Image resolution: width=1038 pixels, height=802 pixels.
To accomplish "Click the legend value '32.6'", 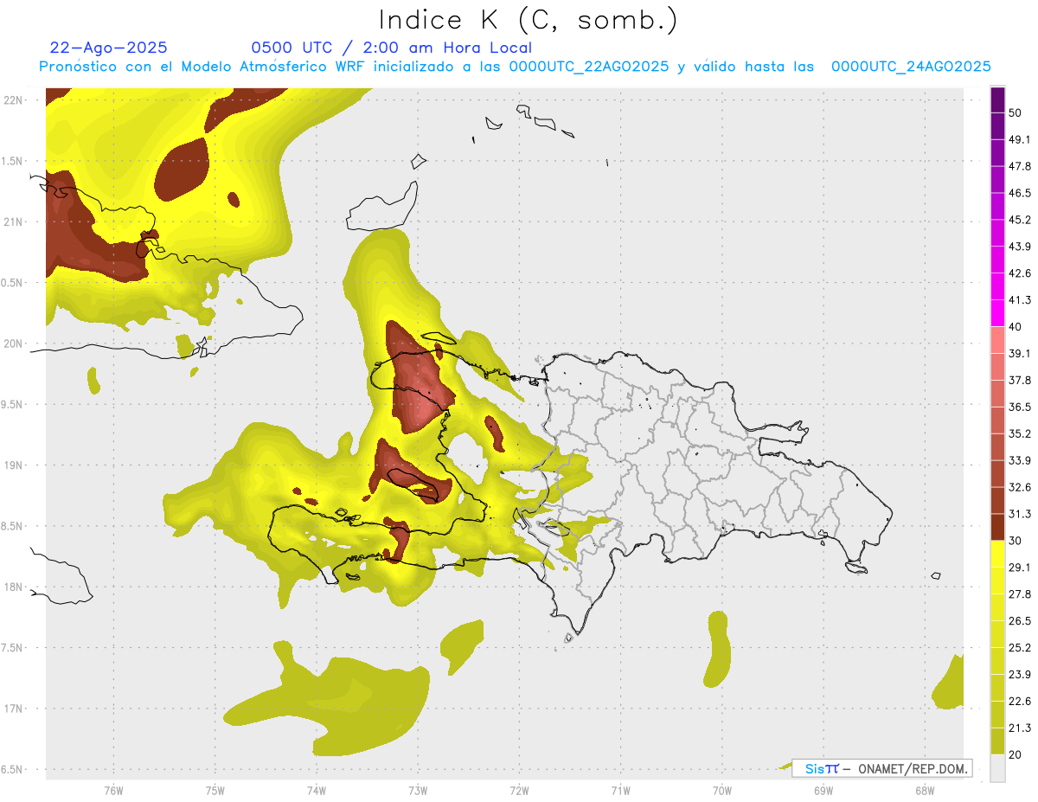I will point(1020,487).
